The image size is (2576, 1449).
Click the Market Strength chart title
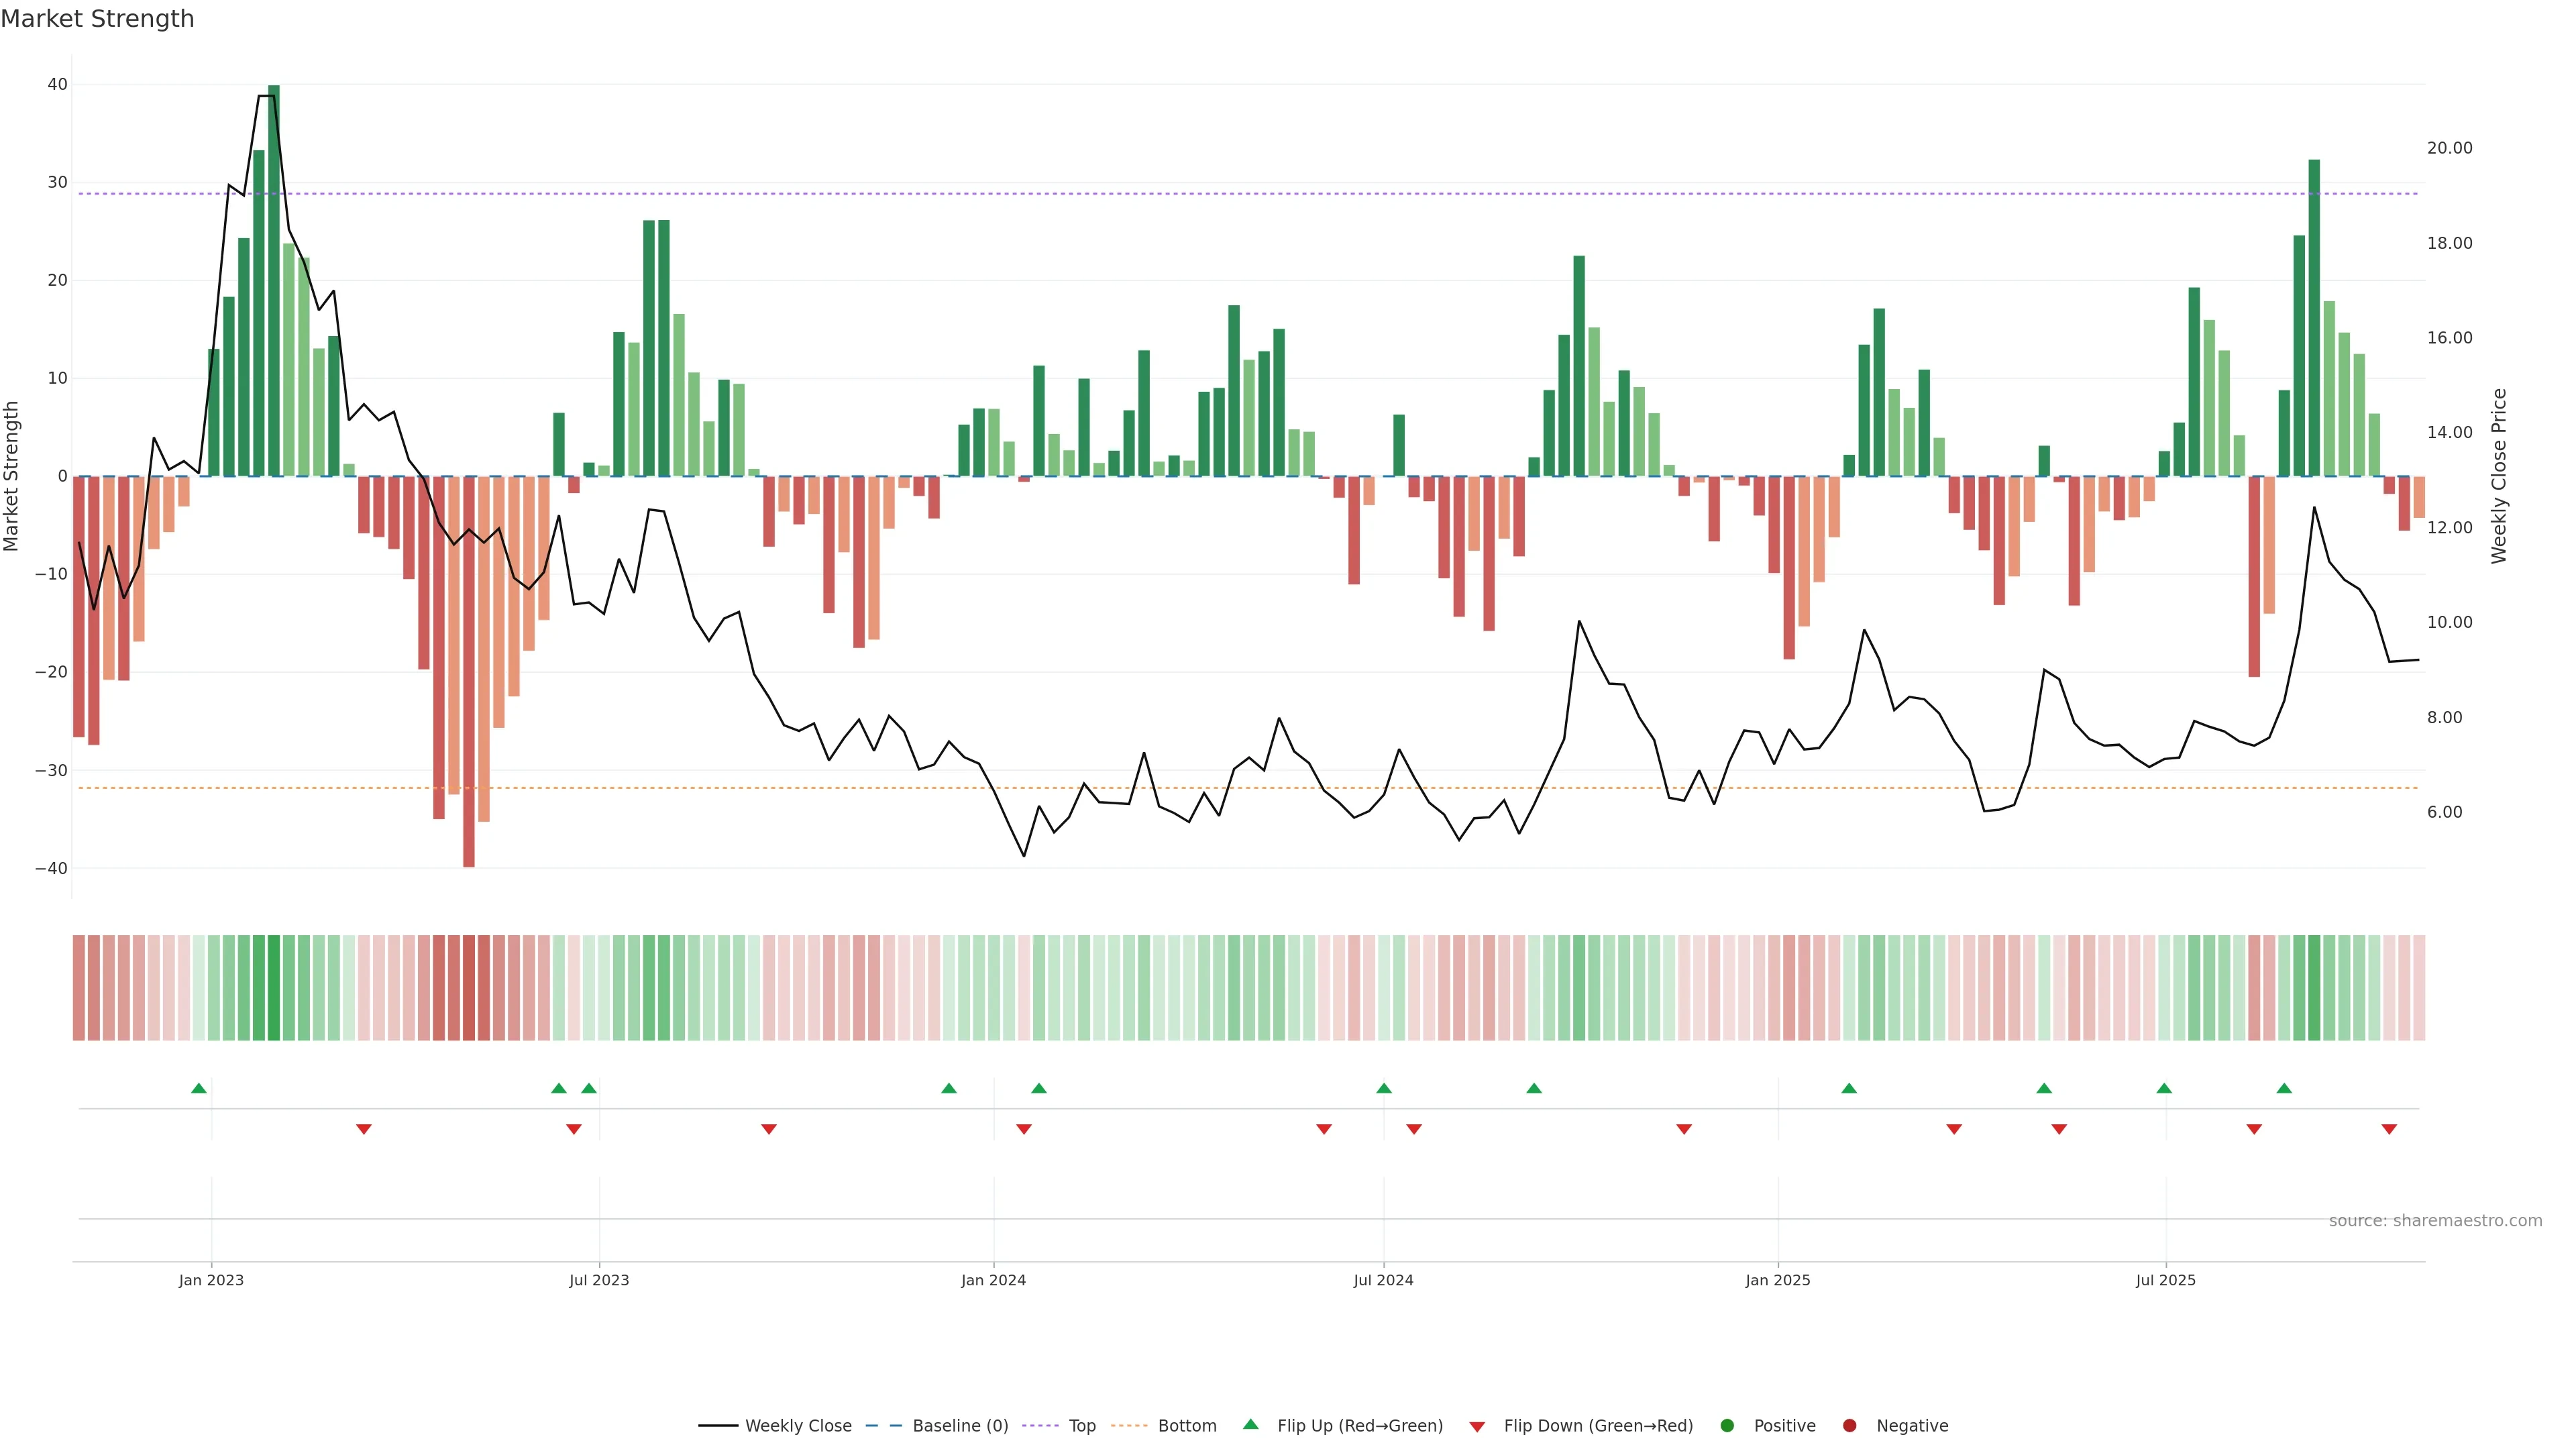[97, 19]
